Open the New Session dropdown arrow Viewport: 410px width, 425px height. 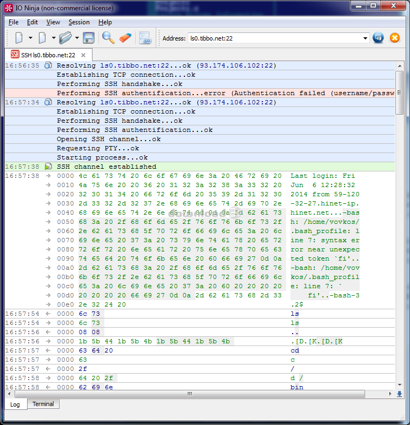coord(31,38)
